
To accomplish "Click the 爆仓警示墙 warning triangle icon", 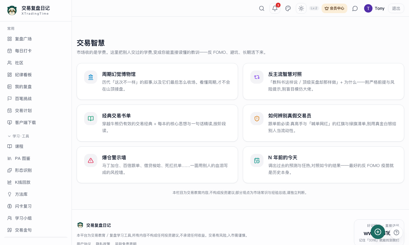I will 91,160.
